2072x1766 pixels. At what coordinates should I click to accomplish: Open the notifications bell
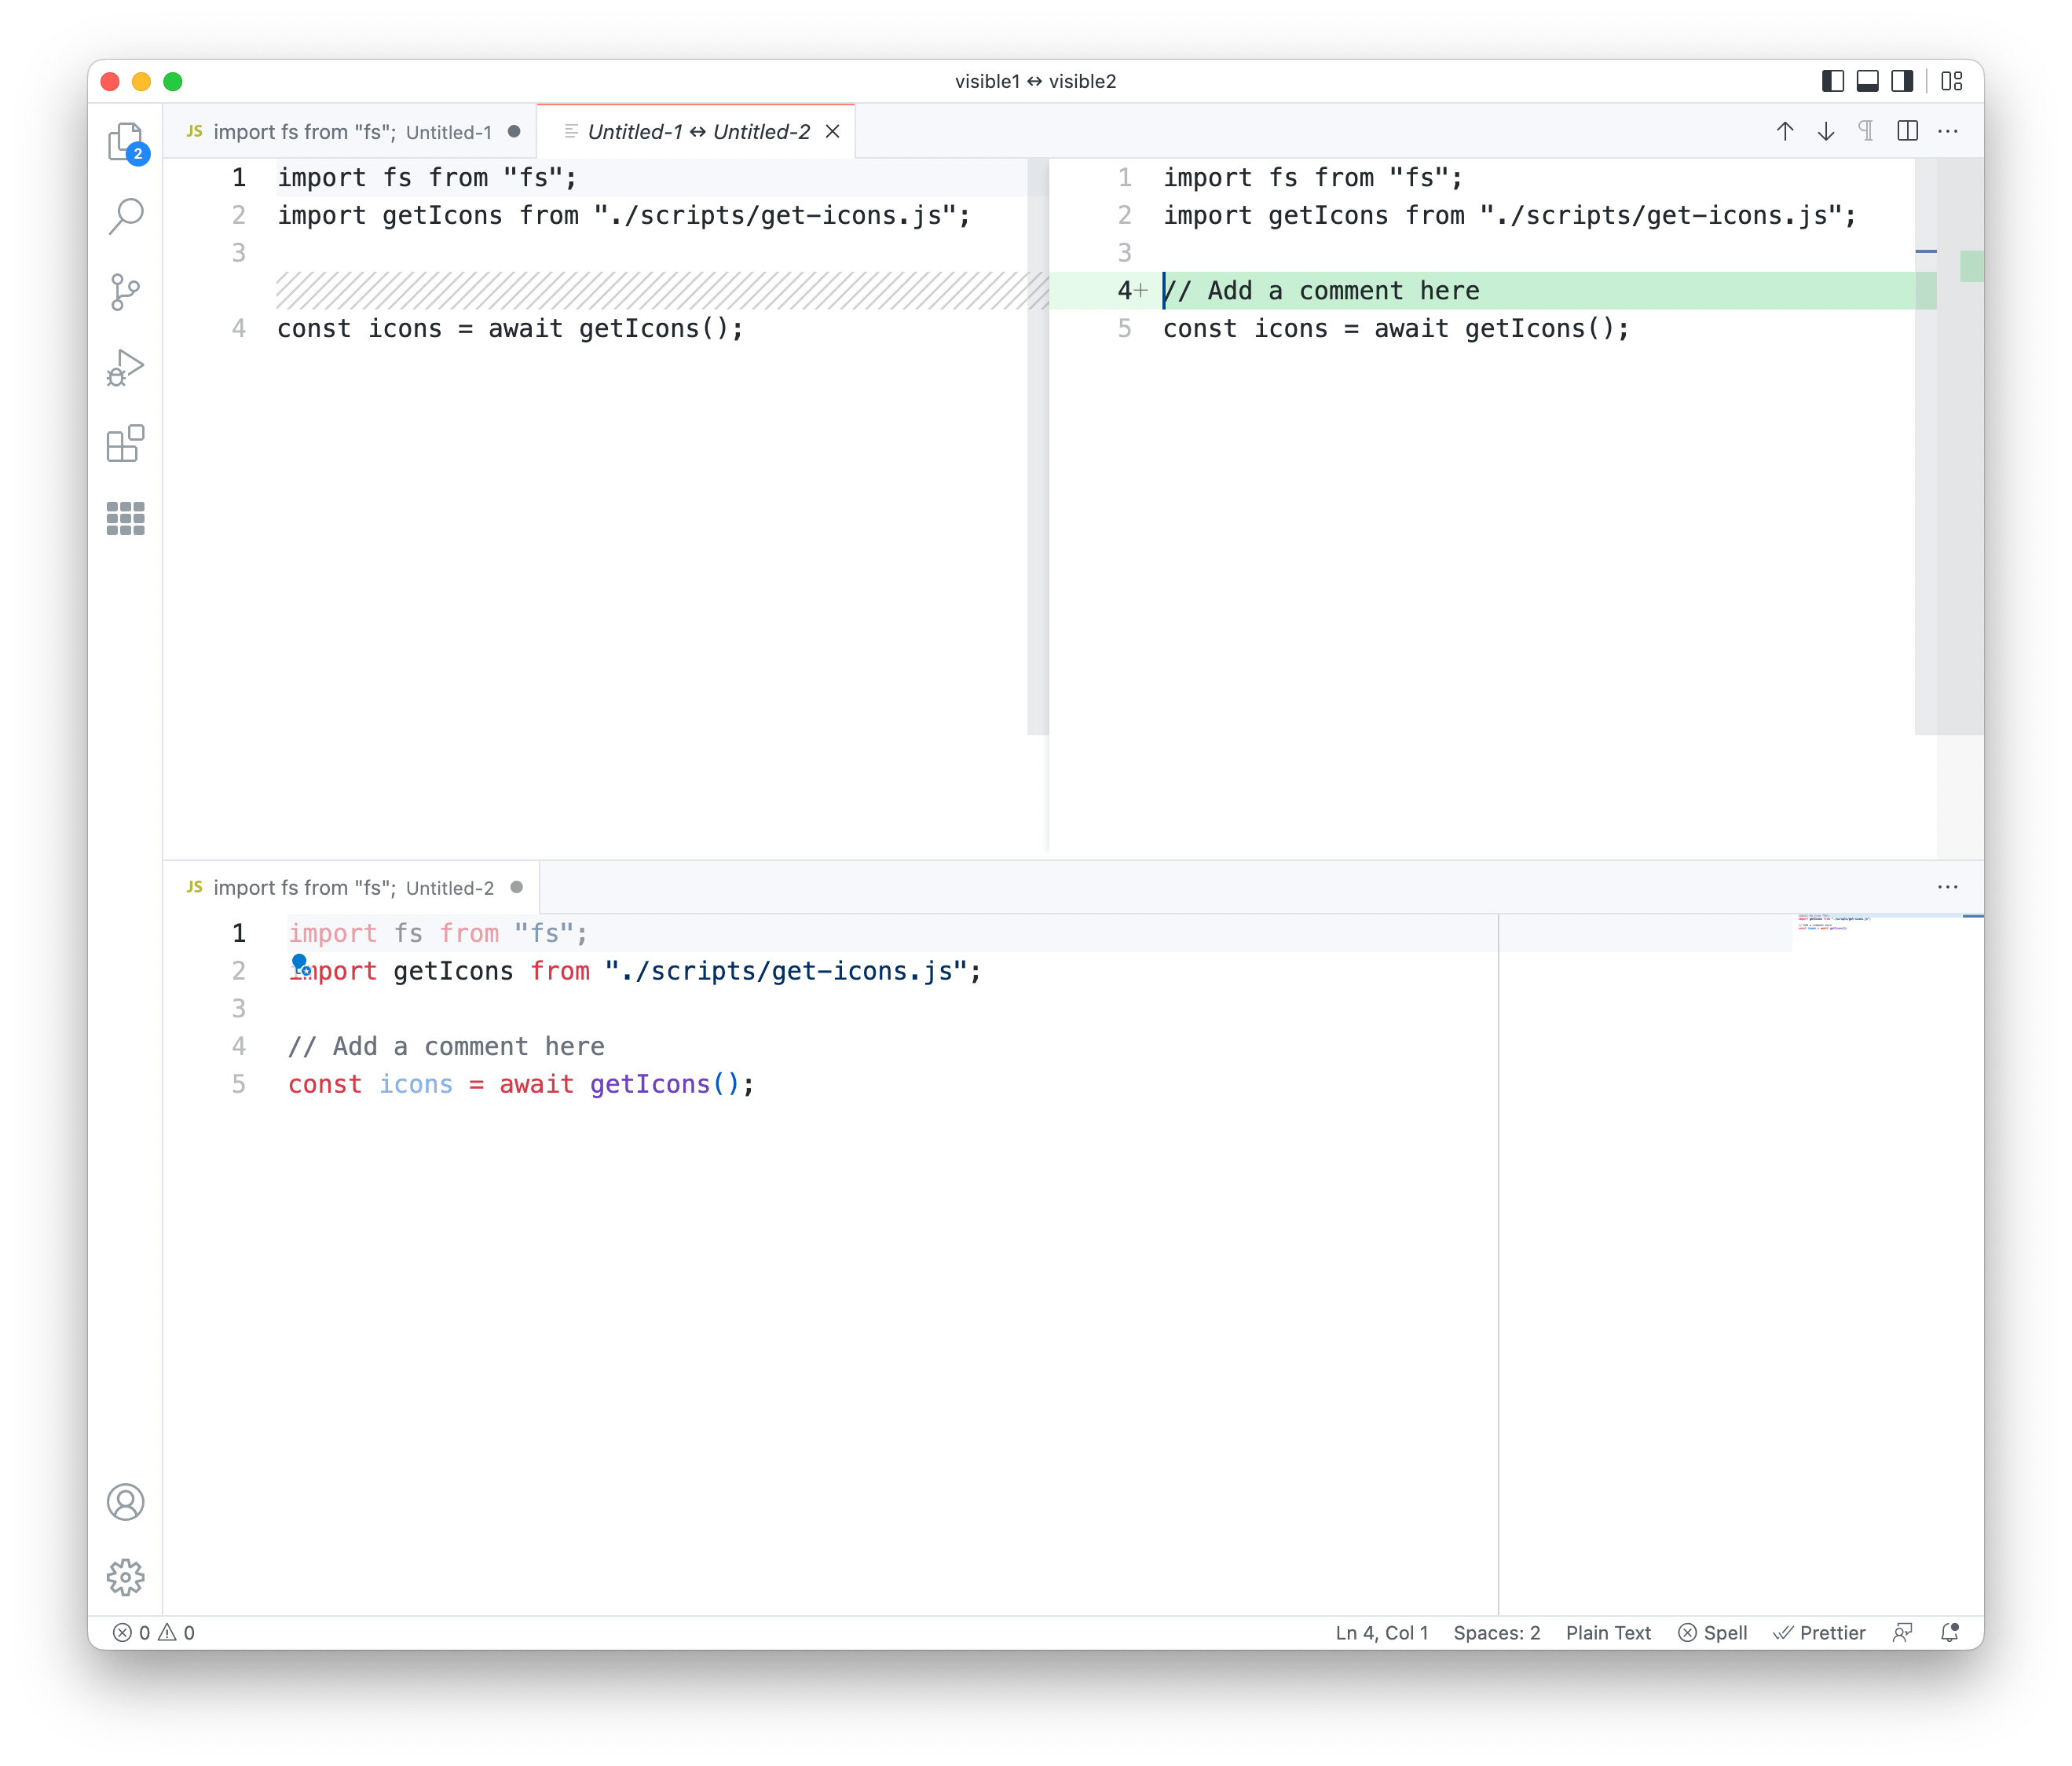pyautogui.click(x=1949, y=1633)
